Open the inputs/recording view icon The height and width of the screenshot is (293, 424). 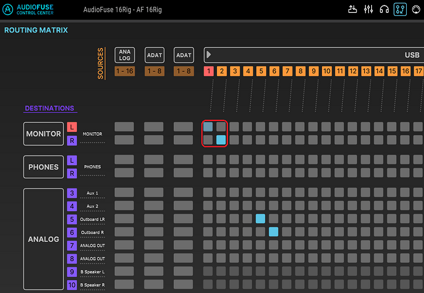[x=352, y=9]
